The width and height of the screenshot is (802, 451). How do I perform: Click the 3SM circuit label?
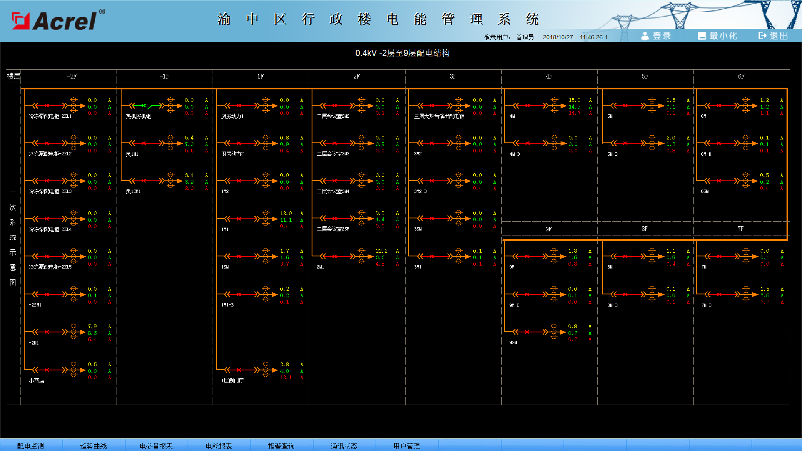click(x=418, y=229)
